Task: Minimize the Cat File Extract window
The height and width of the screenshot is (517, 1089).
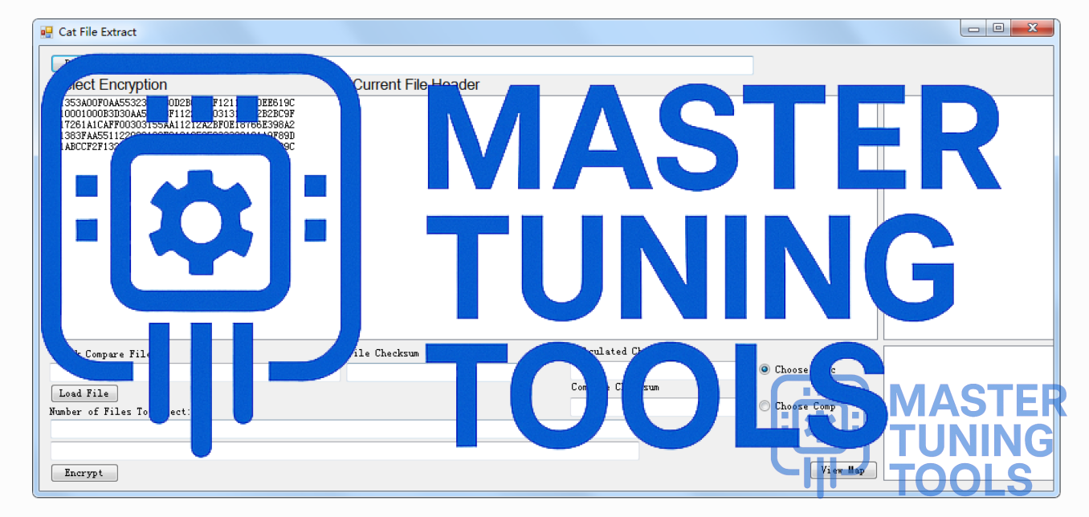Action: [x=974, y=29]
